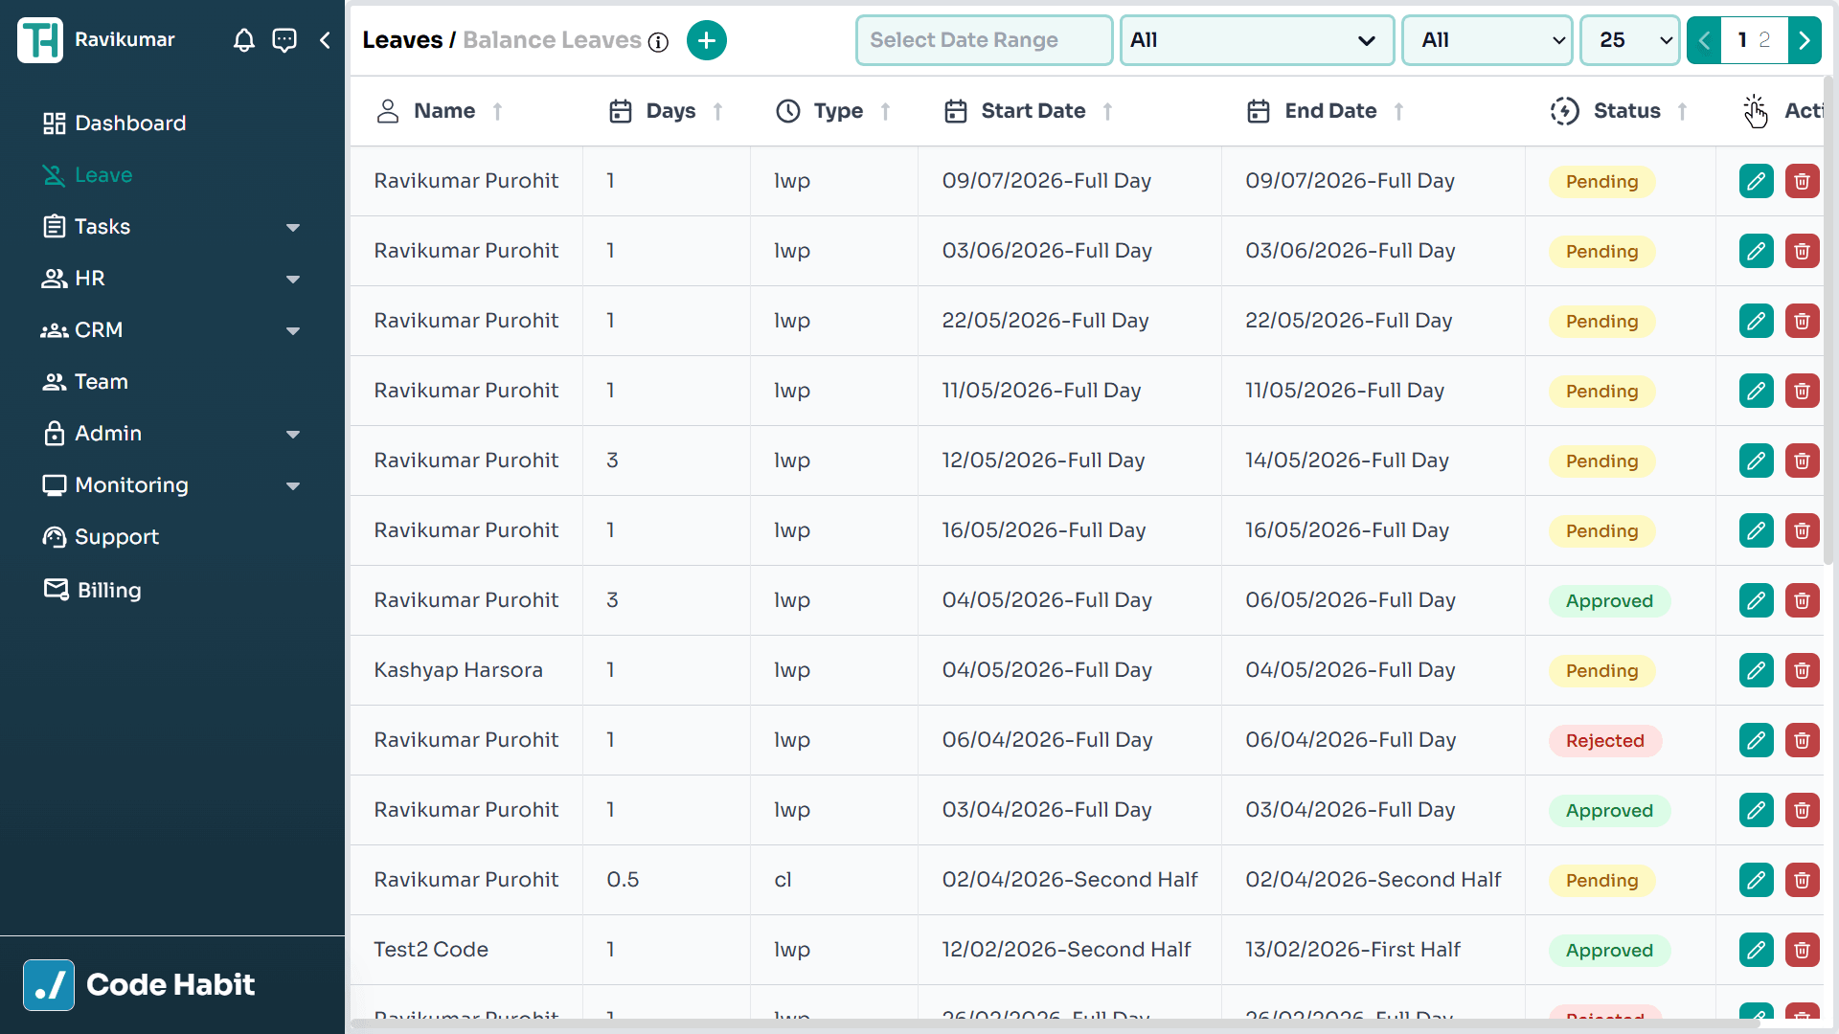This screenshot has width=1839, height=1034.
Task: Open the chat messages icon
Action: pyautogui.click(x=284, y=40)
